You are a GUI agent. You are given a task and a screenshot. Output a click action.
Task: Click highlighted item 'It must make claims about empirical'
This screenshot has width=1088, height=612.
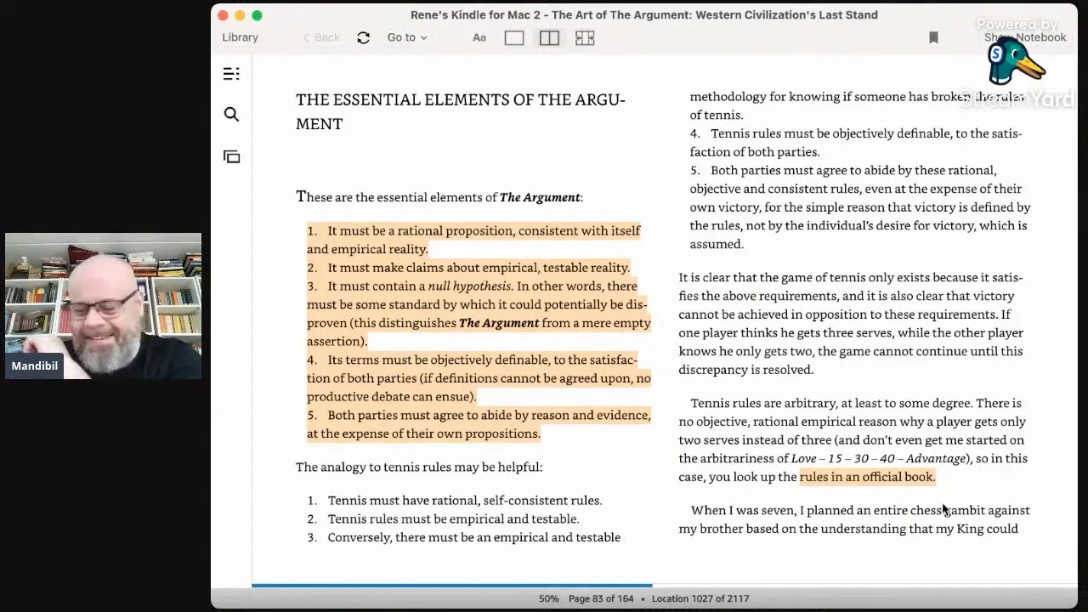click(468, 268)
